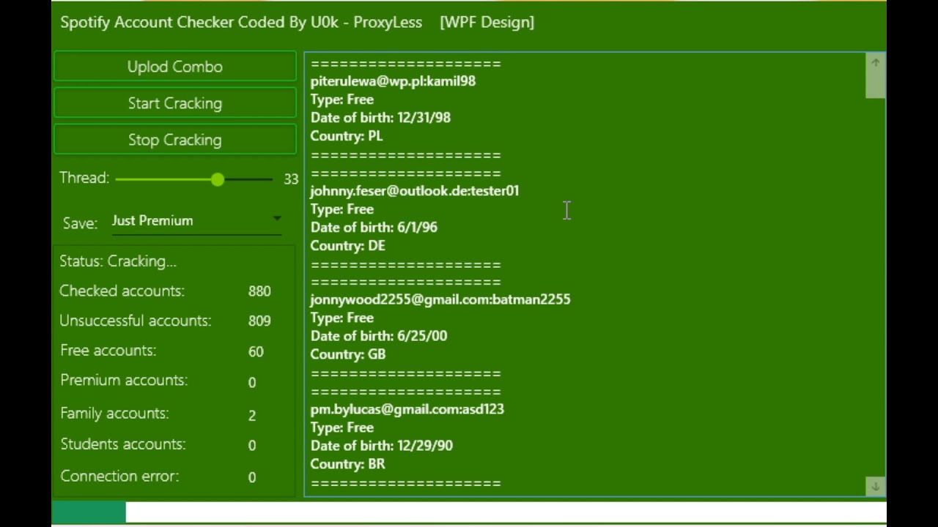938x527 pixels.
Task: Click the scroll-down arrow of results box
Action: click(875, 486)
